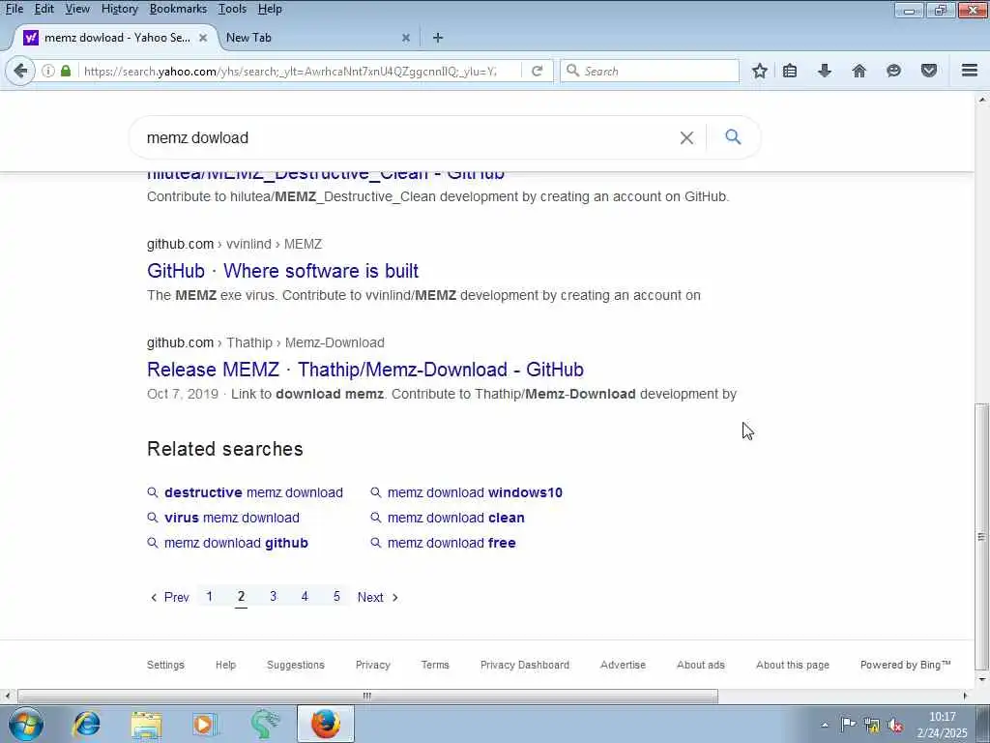
Task: Select the memz download Yahoo Search tab
Action: click(117, 38)
